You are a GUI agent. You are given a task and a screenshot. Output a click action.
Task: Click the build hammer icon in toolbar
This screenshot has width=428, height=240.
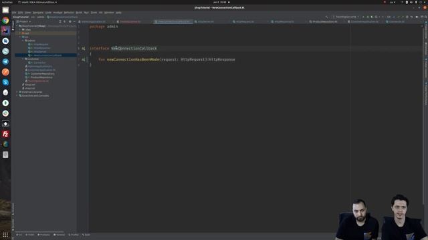click(326, 17)
